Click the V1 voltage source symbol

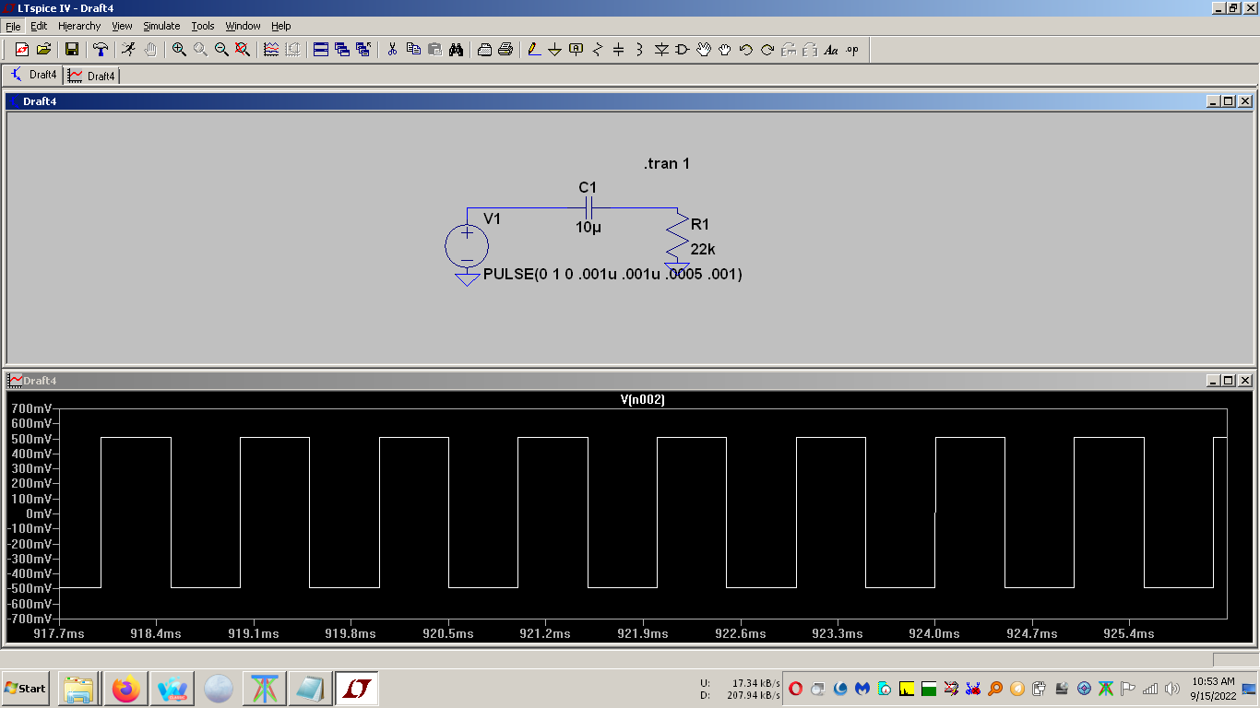click(x=467, y=247)
